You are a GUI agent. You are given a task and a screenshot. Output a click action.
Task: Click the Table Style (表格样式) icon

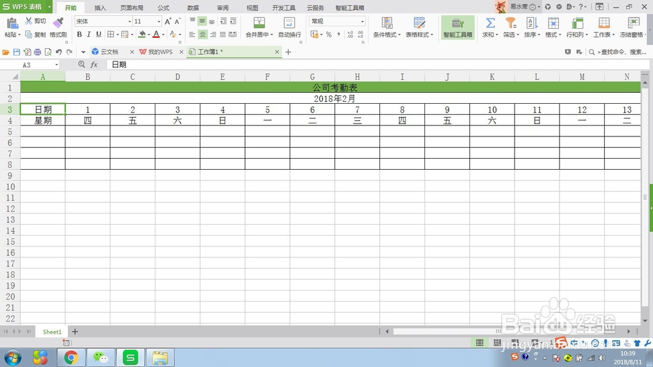tap(419, 23)
